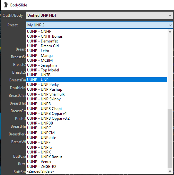Image resolution: width=174 pixels, height=175 pixels.
Task: Select the UUNP - MCBM entry
Action: (97, 60)
